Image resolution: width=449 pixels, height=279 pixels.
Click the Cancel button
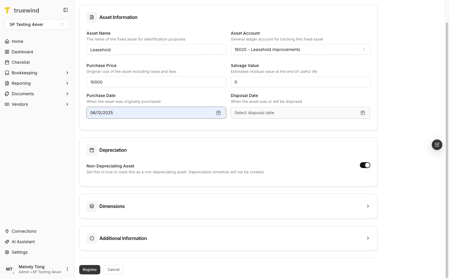click(113, 269)
